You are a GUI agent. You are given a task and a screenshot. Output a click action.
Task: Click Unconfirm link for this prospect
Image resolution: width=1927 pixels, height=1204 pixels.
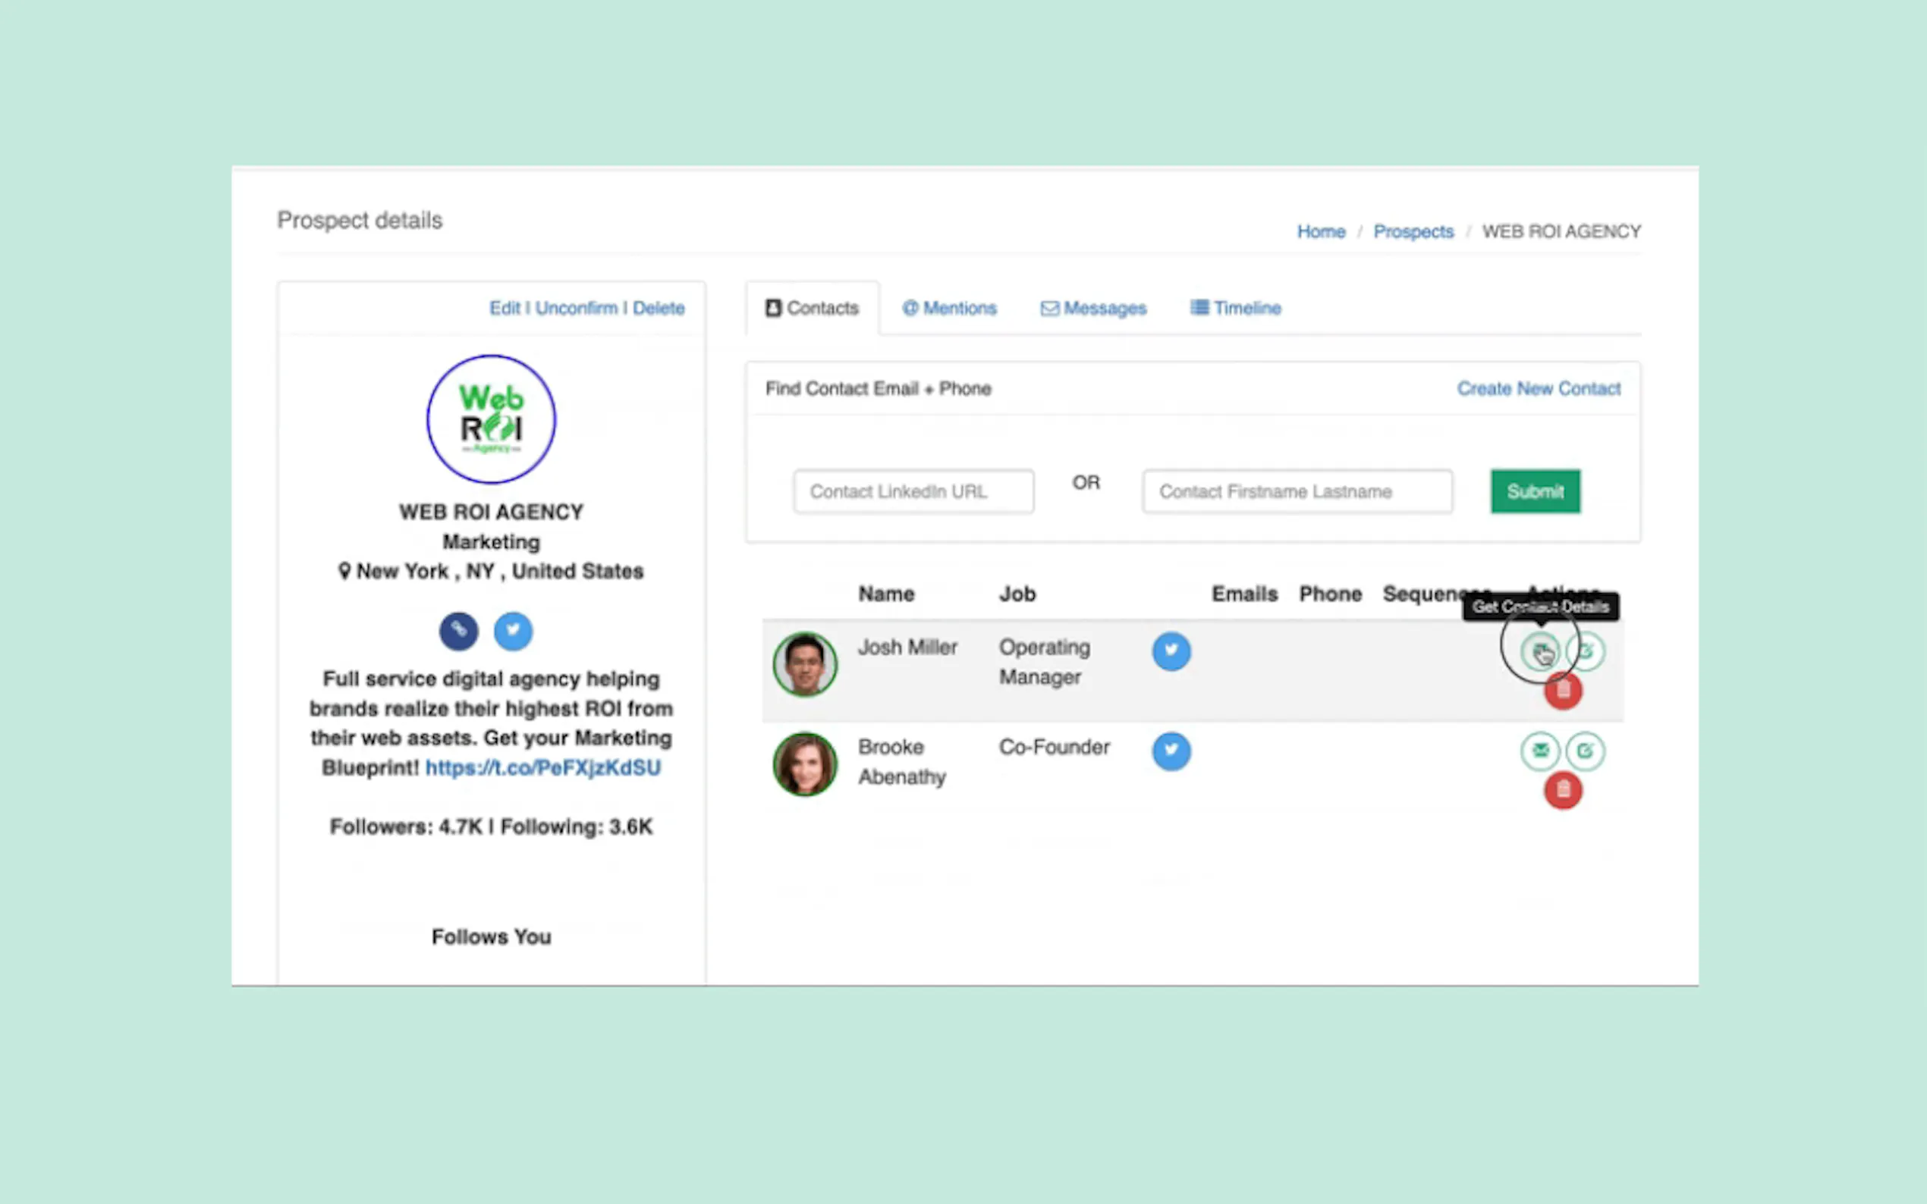coord(576,308)
